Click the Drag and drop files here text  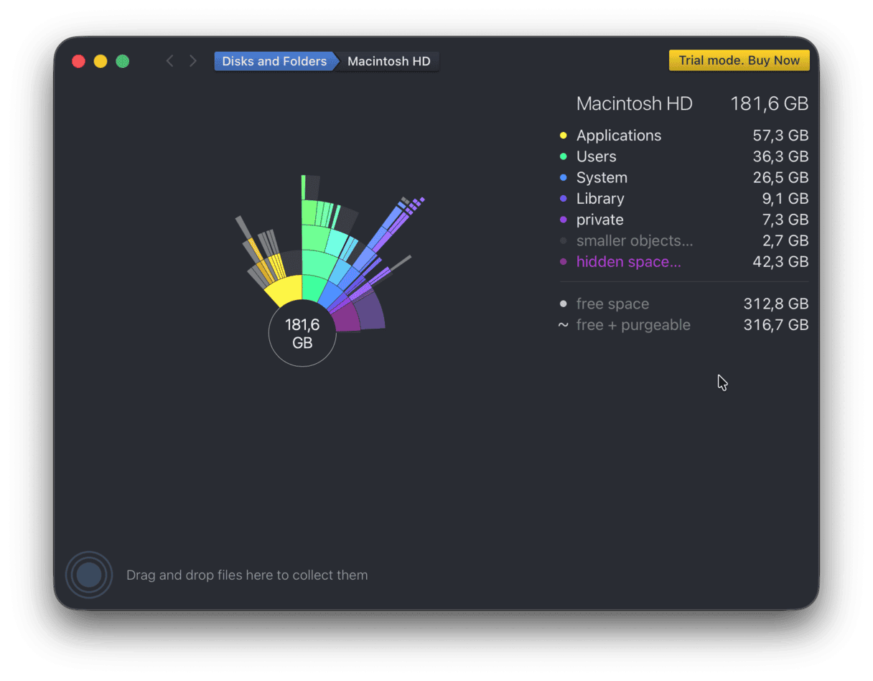click(247, 575)
